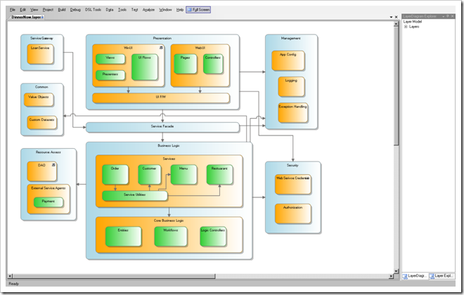Open the Help menu
This screenshot has width=464, height=295.
coord(180,10)
